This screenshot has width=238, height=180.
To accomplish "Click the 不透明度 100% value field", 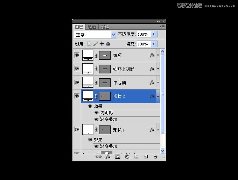I will point(144,34).
